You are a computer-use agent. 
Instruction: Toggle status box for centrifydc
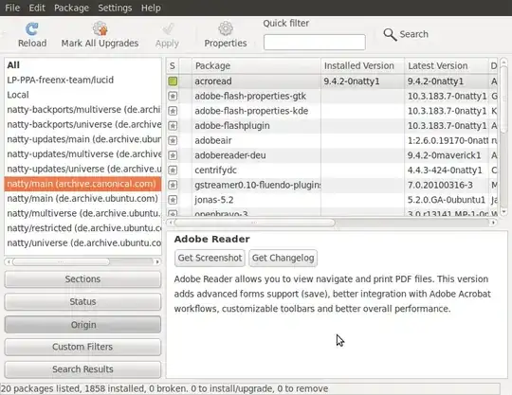[173, 171]
